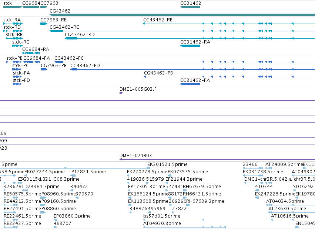The width and height of the screenshot is (315, 229).
Task: Select EST label IP08960.5prime
Action: click(x=58, y=194)
